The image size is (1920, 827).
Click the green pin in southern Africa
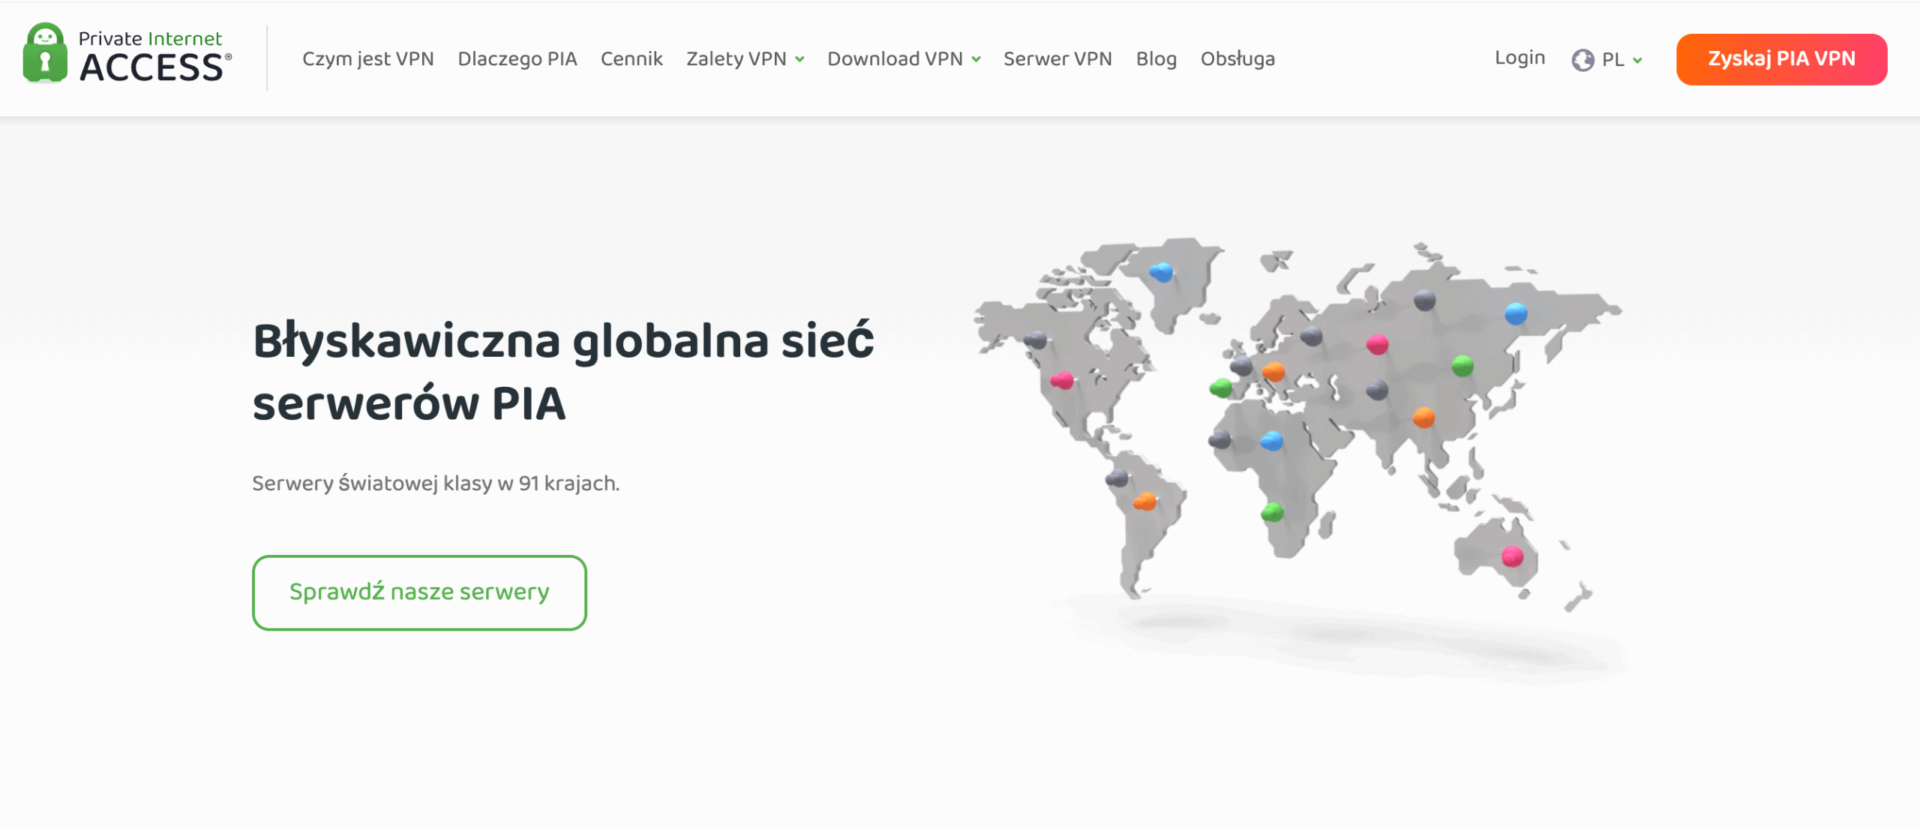pos(1272,512)
